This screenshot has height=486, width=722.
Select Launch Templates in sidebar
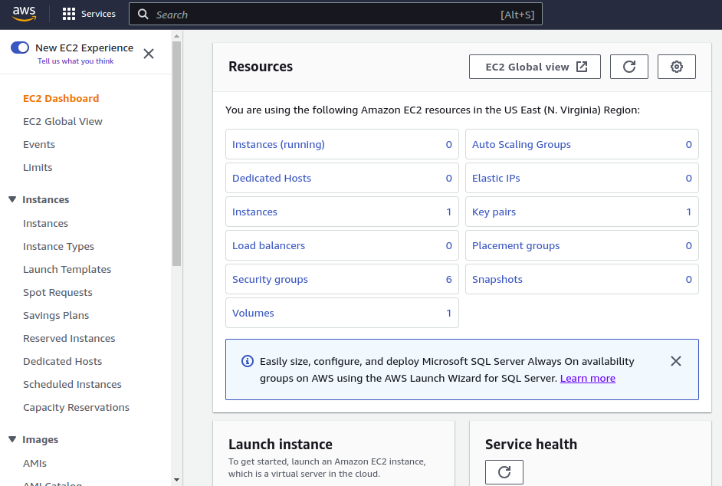[x=67, y=269]
